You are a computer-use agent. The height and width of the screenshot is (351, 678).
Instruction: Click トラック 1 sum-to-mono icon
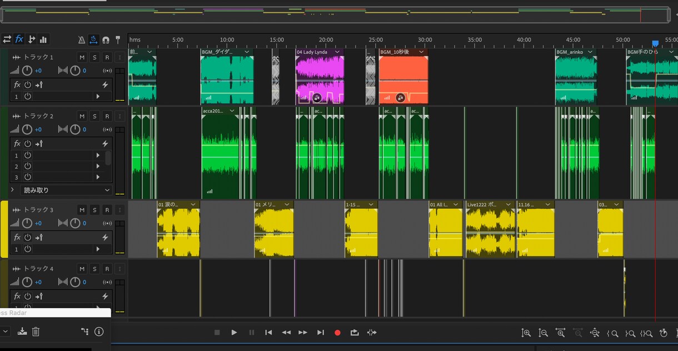coord(107,71)
